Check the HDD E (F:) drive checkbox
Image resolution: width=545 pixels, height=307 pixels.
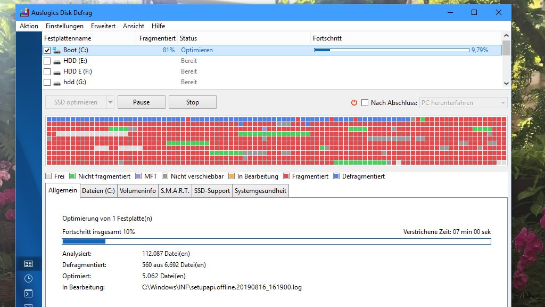pyautogui.click(x=47, y=72)
